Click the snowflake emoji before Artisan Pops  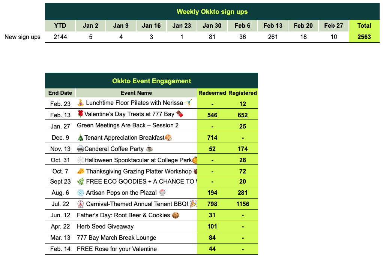point(80,193)
